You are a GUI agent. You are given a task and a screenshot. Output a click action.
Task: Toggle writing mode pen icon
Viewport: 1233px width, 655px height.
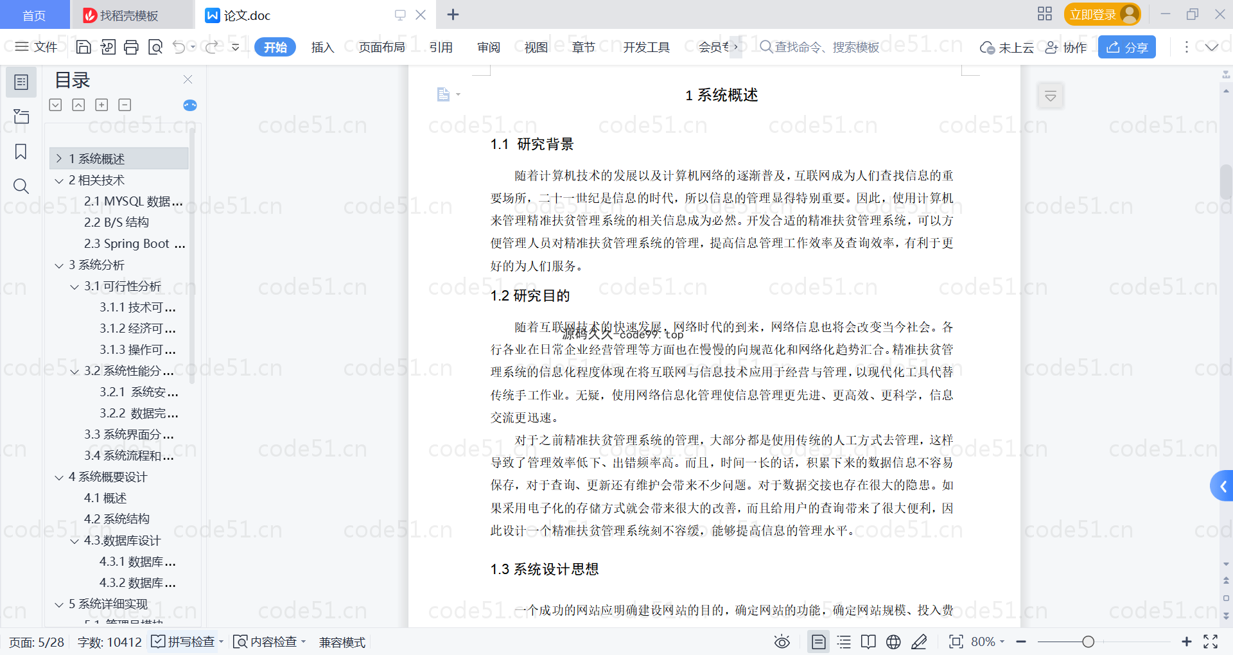919,642
